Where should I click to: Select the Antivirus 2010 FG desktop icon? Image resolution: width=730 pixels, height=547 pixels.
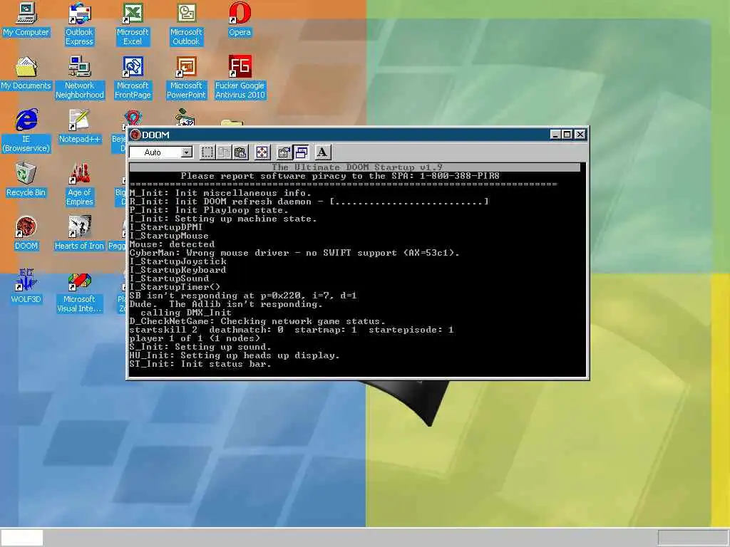[x=240, y=78]
